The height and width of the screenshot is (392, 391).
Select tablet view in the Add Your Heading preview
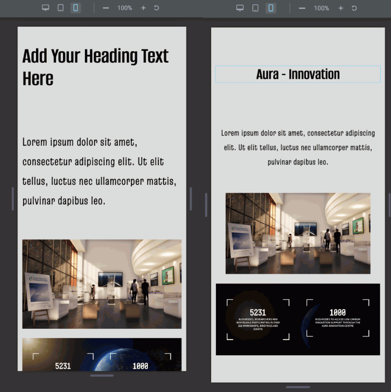tap(60, 8)
